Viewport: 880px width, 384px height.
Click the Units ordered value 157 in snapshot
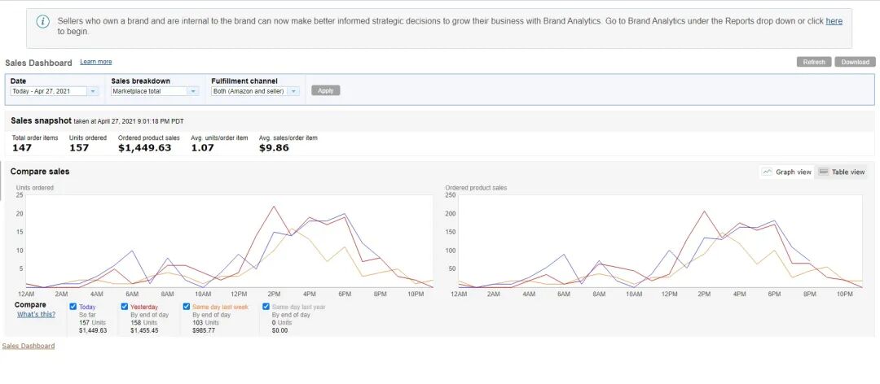[x=79, y=148]
